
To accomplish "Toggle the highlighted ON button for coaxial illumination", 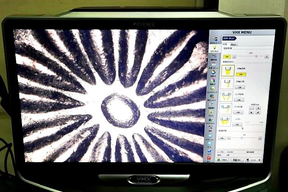I will click(241, 74).
